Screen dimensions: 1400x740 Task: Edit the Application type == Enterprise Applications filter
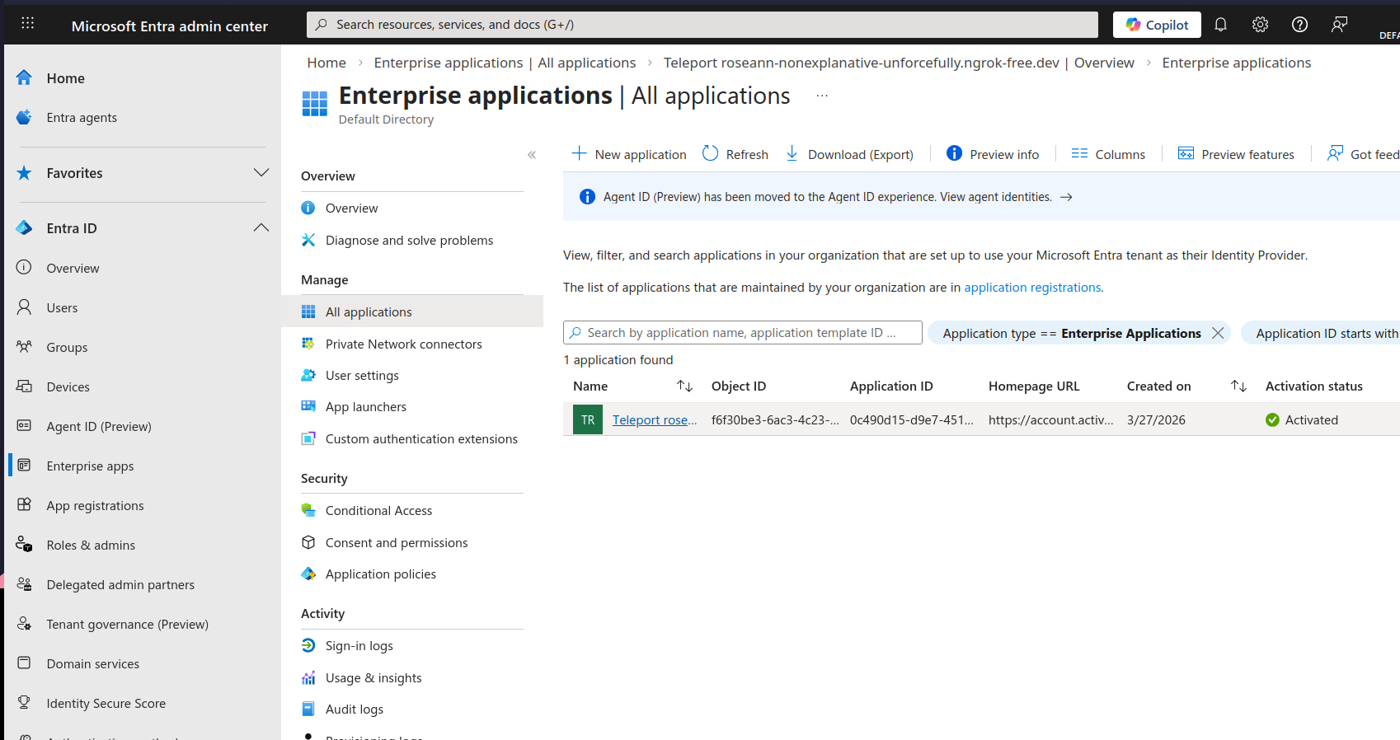pyautogui.click(x=1071, y=333)
